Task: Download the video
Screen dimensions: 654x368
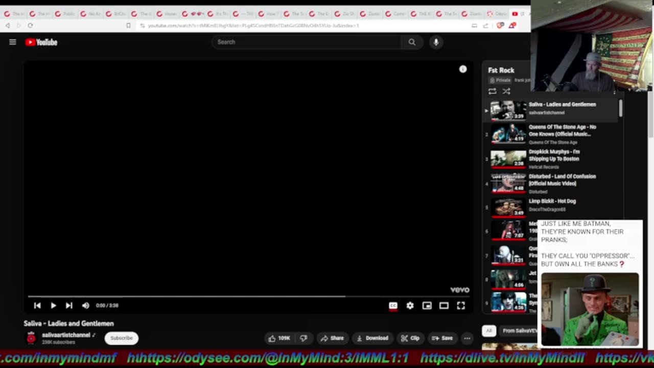Action: [372, 338]
